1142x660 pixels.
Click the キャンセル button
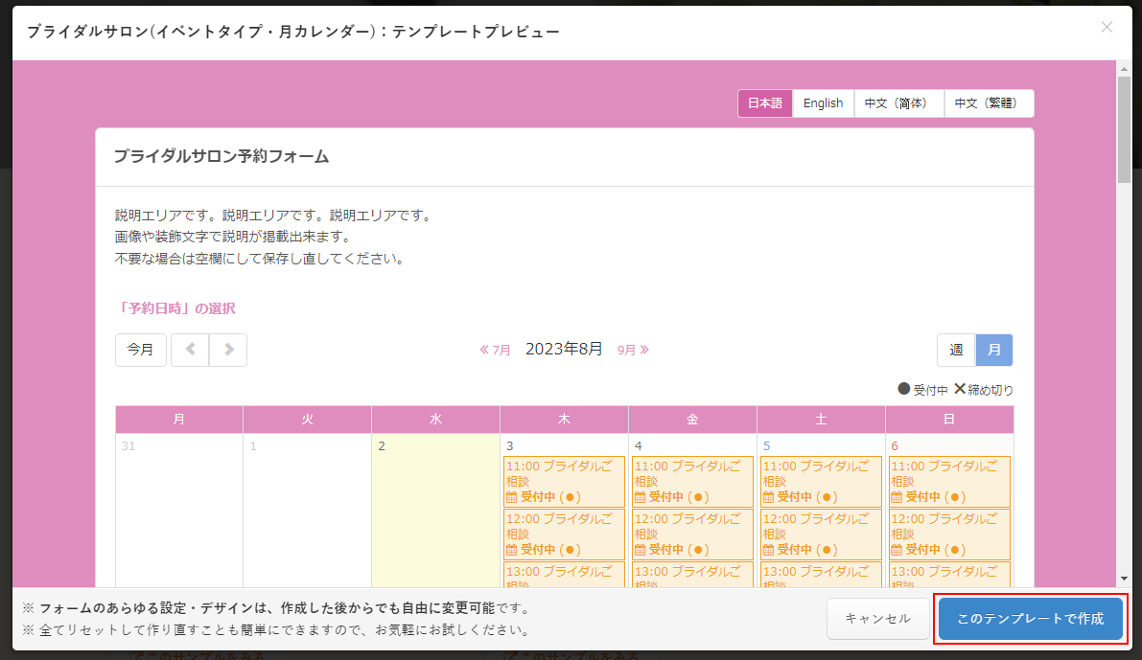coord(877,619)
